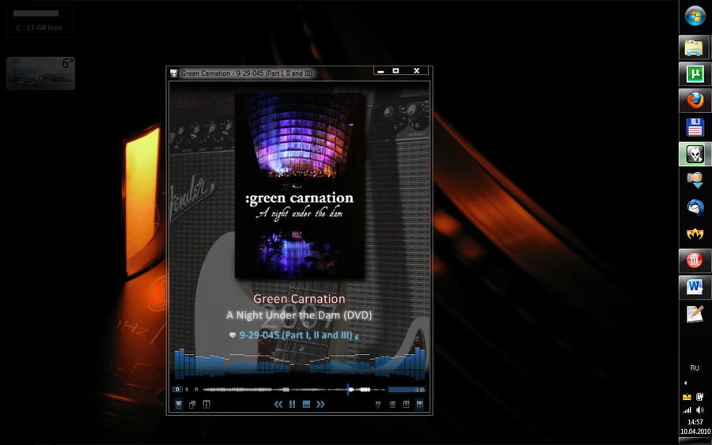This screenshot has width=712, height=445.
Task: Switch the RU input language indicator
Action: pos(695,368)
